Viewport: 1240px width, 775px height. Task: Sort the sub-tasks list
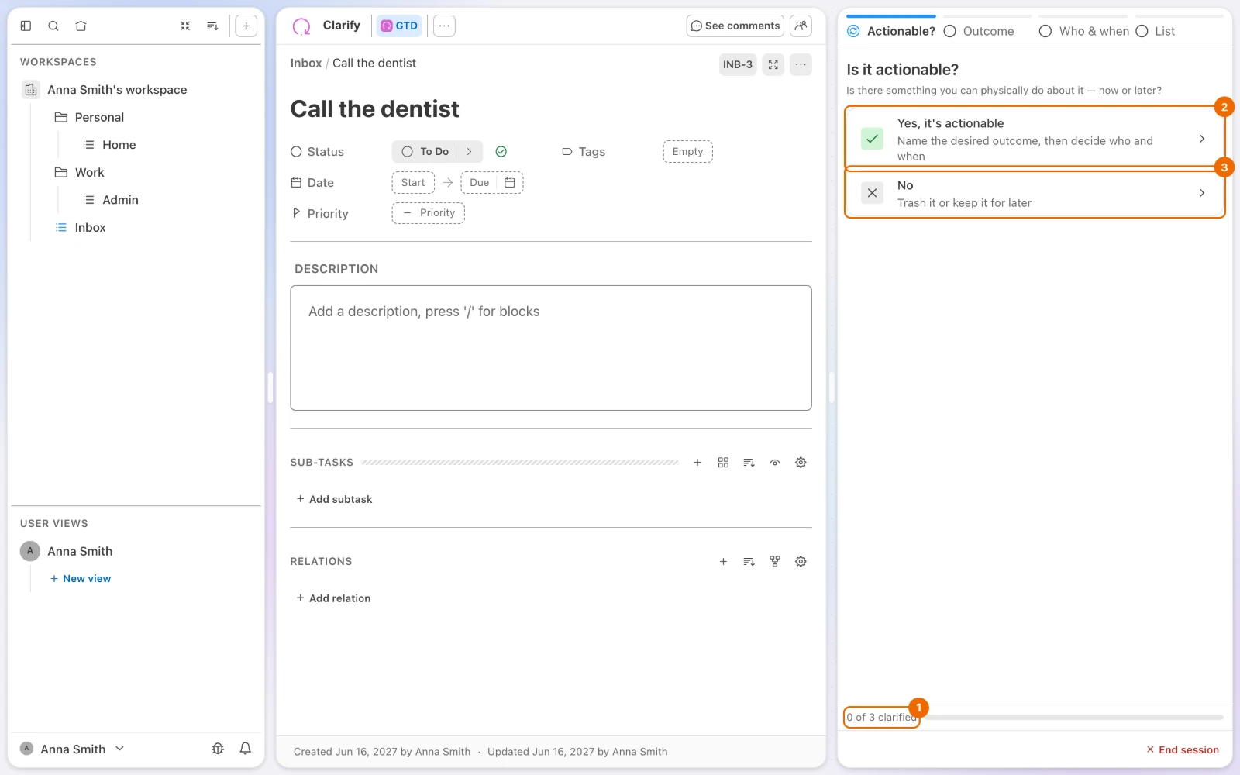749,463
